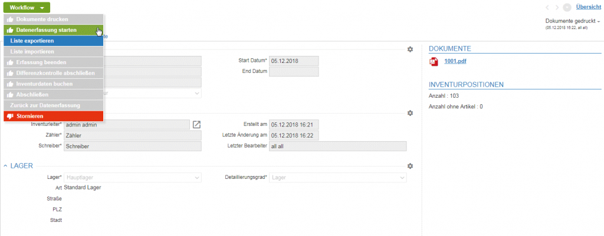The image size is (604, 236).
Task: Toggle the Workflow dropdown button
Action: [x=27, y=7]
